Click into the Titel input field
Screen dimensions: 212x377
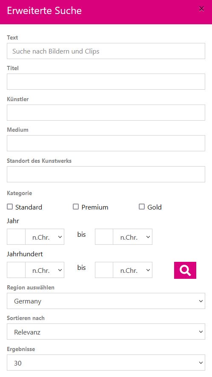tap(106, 82)
